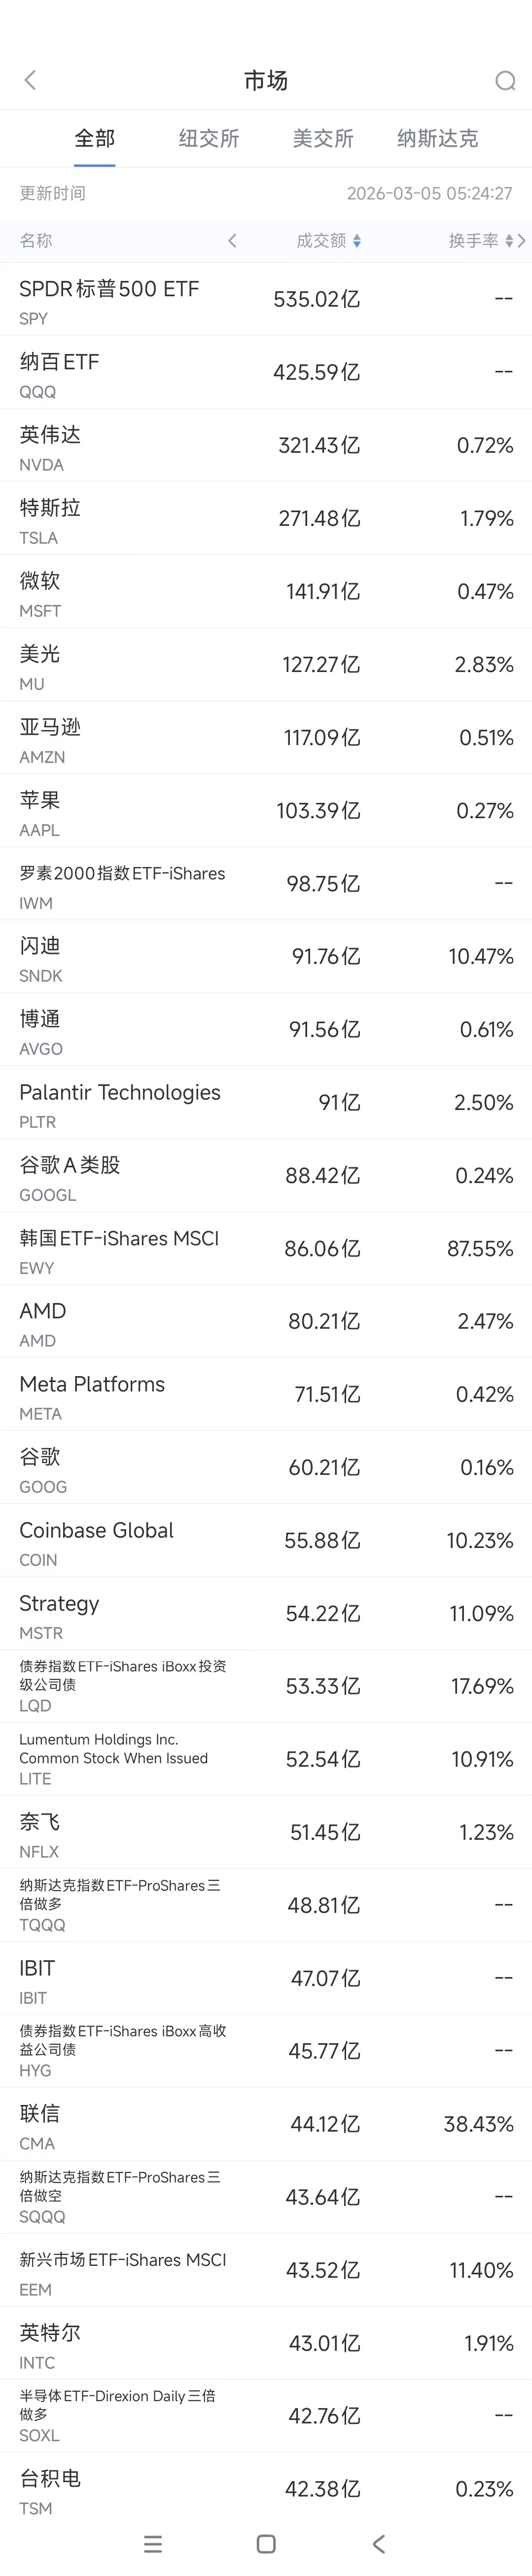Tap the back arrow in header
This screenshot has height=2576, width=532.
point(30,80)
